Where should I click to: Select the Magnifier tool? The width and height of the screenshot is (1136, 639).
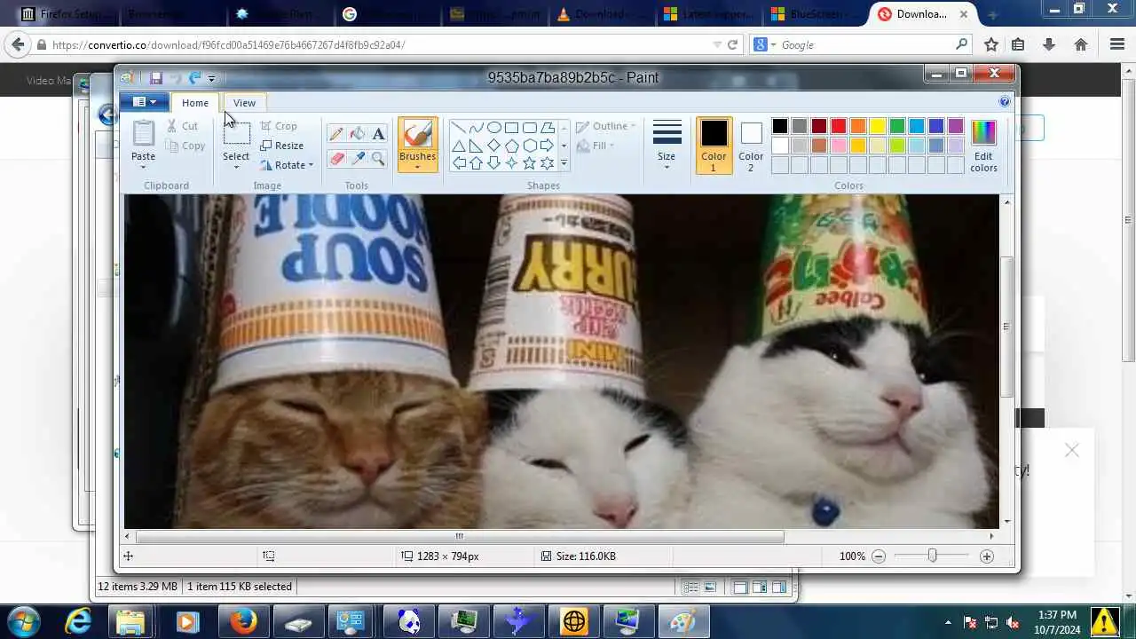378,159
